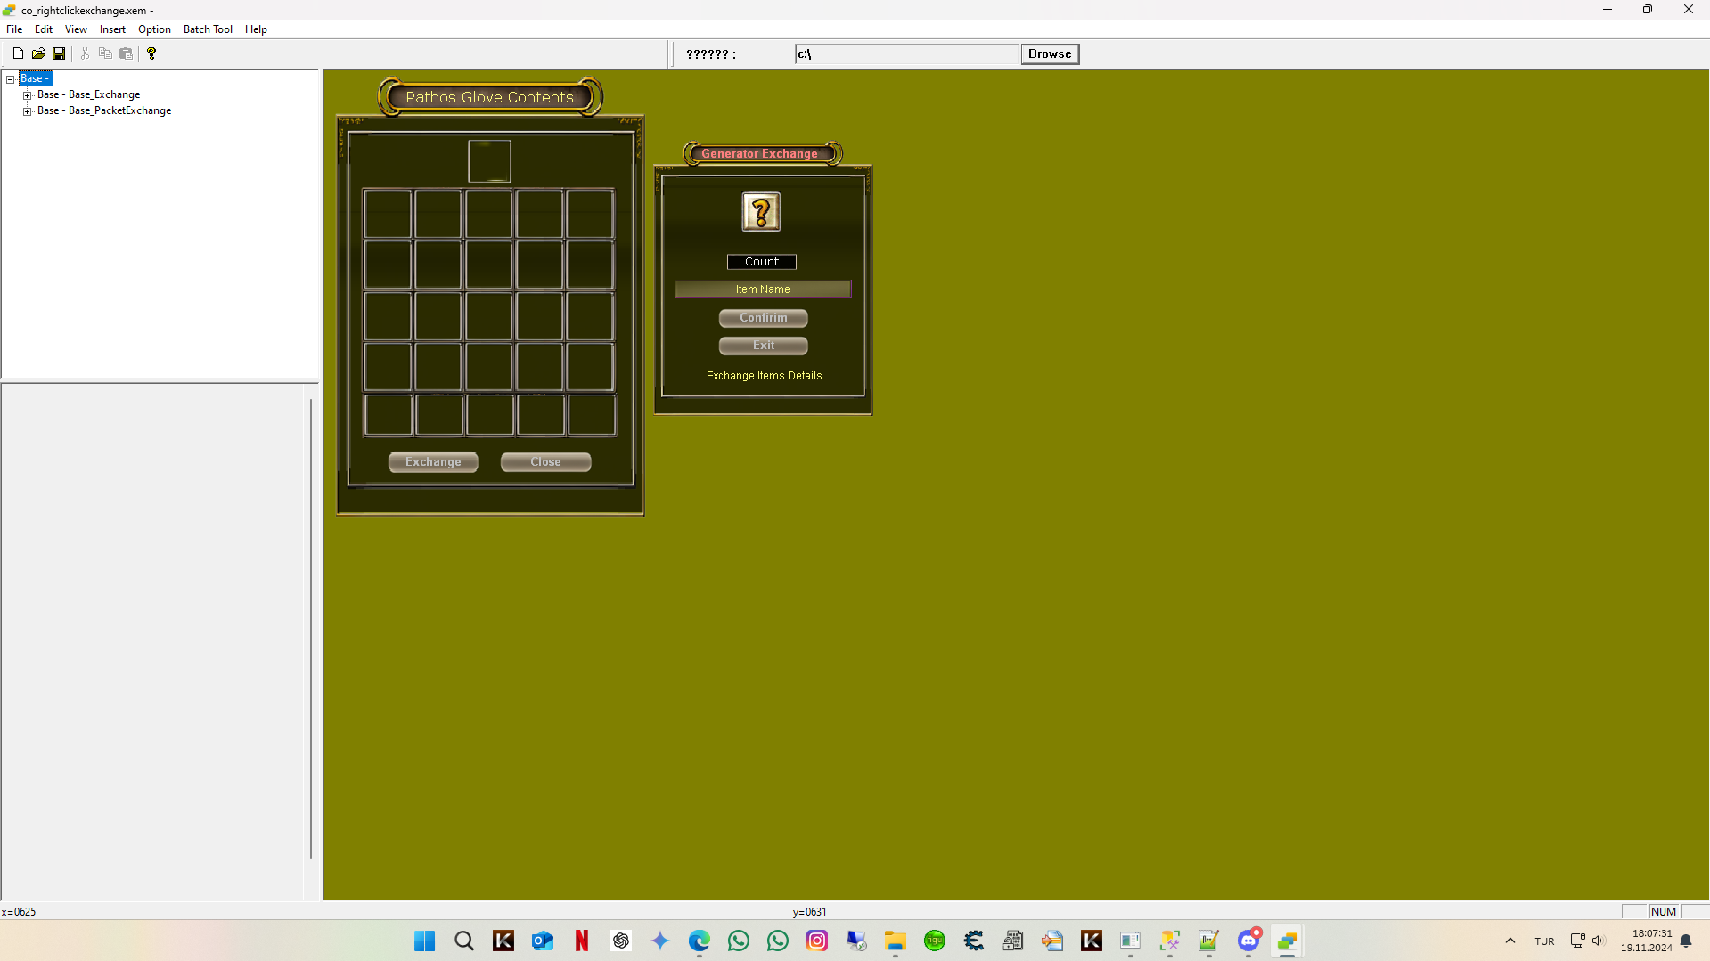Click the Browse button
1710x961 pixels.
point(1049,53)
